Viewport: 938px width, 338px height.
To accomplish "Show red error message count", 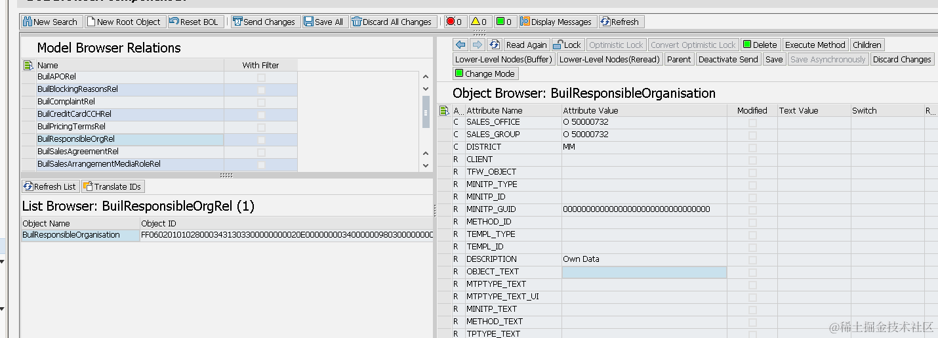I will pos(454,22).
